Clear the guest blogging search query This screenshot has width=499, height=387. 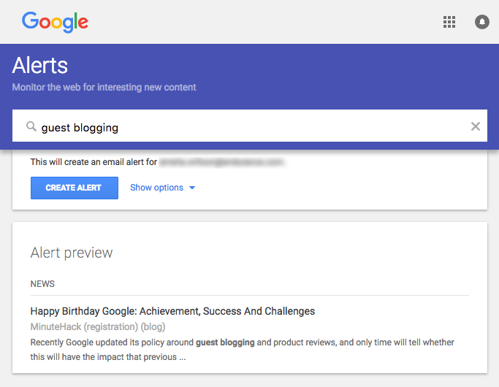pyautogui.click(x=475, y=126)
